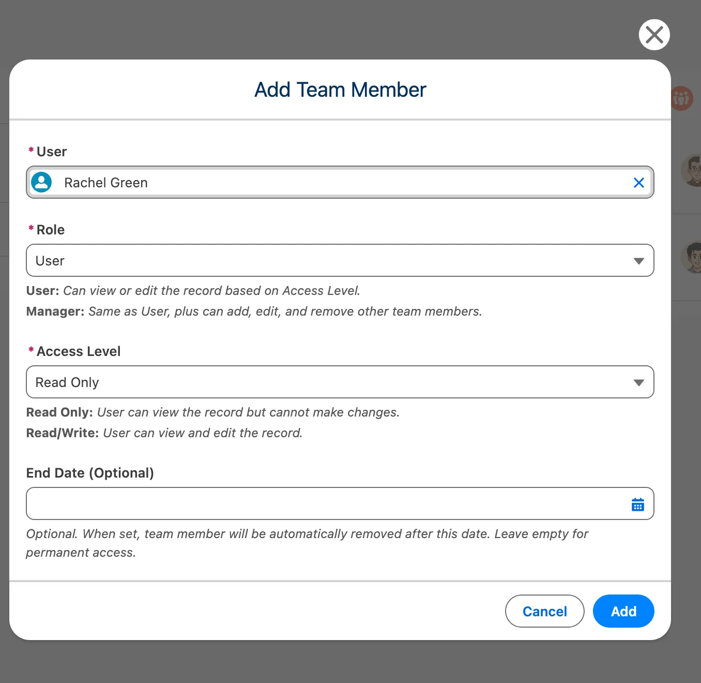Dismiss the dialog with the X button
This screenshot has height=683, width=701.
pyautogui.click(x=654, y=35)
